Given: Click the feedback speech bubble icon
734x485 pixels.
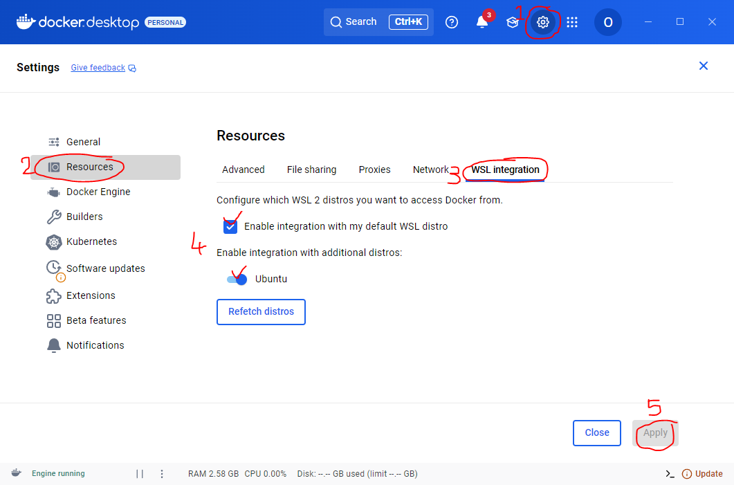Looking at the screenshot, I should pyautogui.click(x=132, y=68).
